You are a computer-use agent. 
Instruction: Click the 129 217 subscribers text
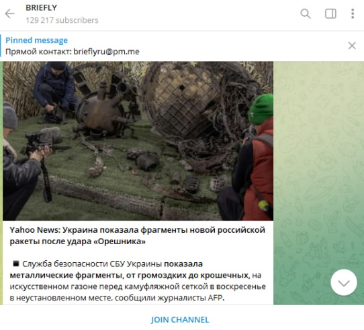62,20
